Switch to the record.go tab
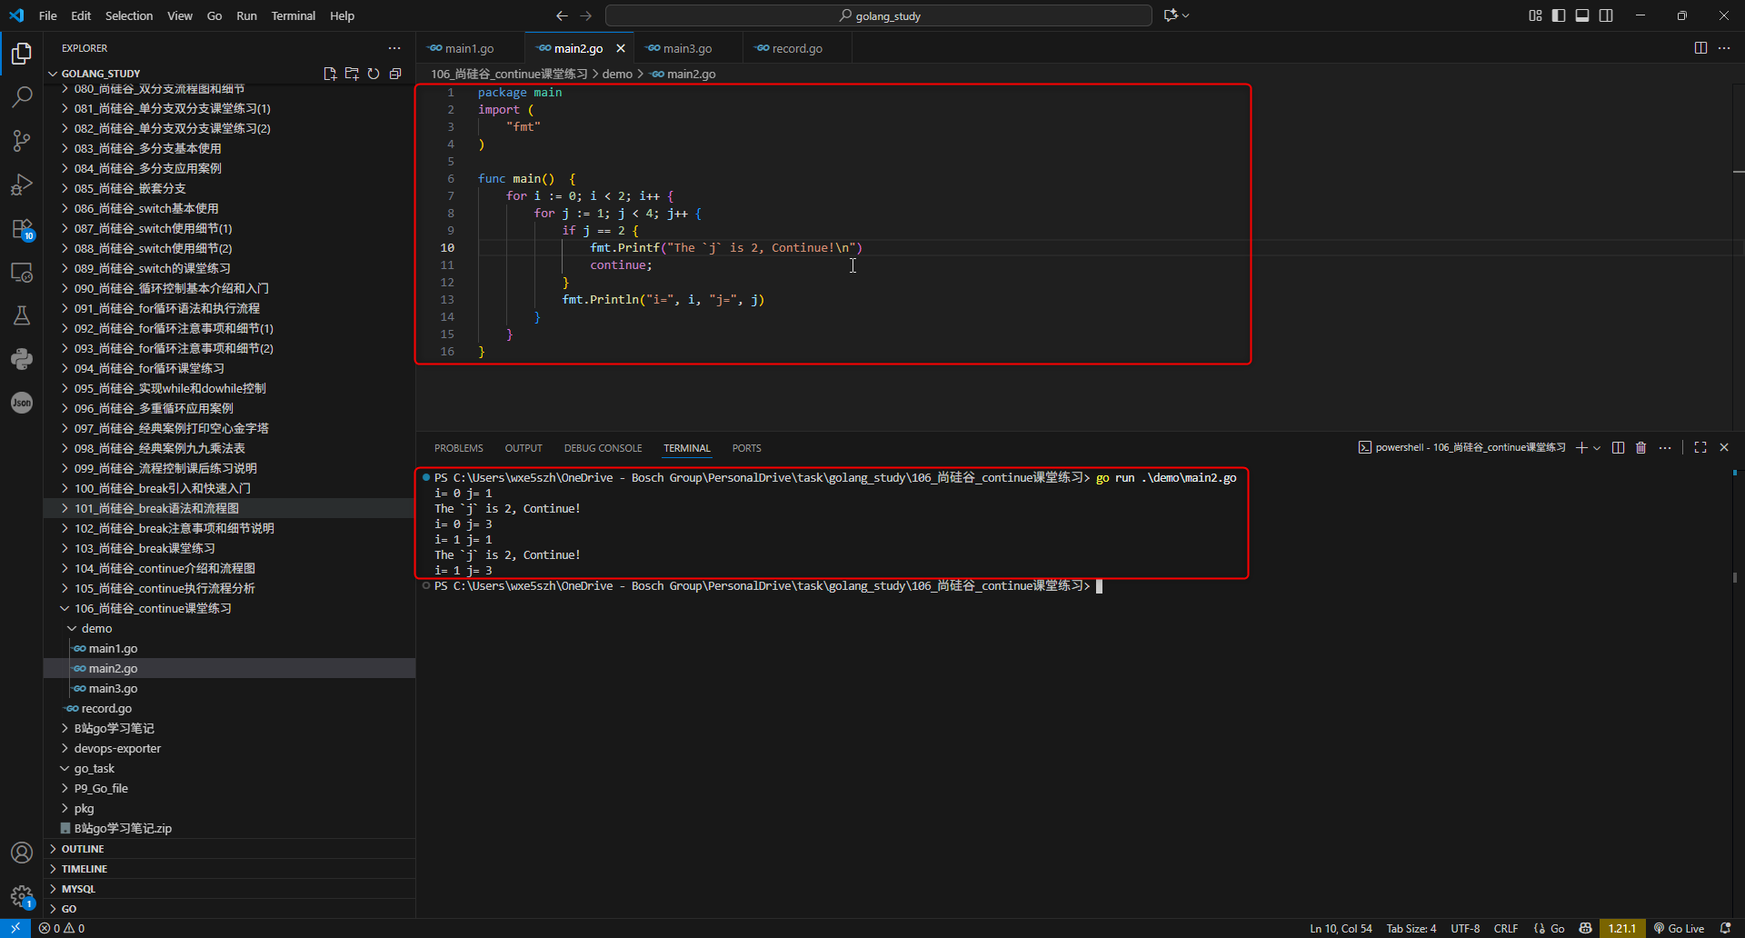Viewport: 1745px width, 938px height. (797, 48)
